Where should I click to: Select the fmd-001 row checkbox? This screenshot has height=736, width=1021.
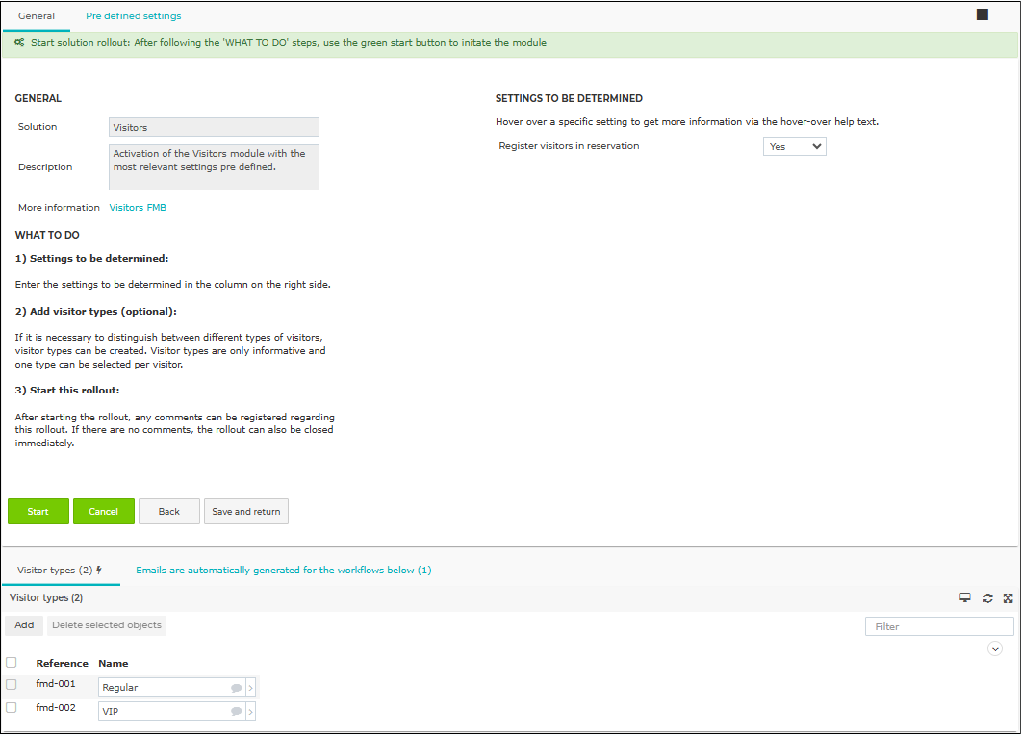coord(12,684)
